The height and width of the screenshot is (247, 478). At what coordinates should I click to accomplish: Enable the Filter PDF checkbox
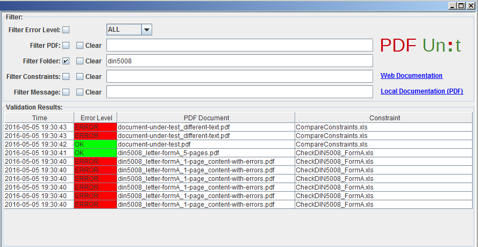click(66, 46)
